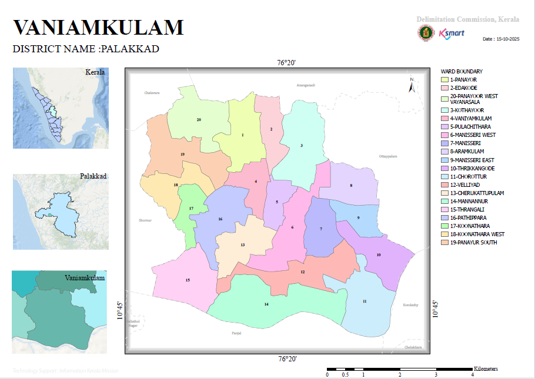Click the 9-MANISSERI EAST legend label
The height and width of the screenshot is (379, 535).
pos(472,160)
